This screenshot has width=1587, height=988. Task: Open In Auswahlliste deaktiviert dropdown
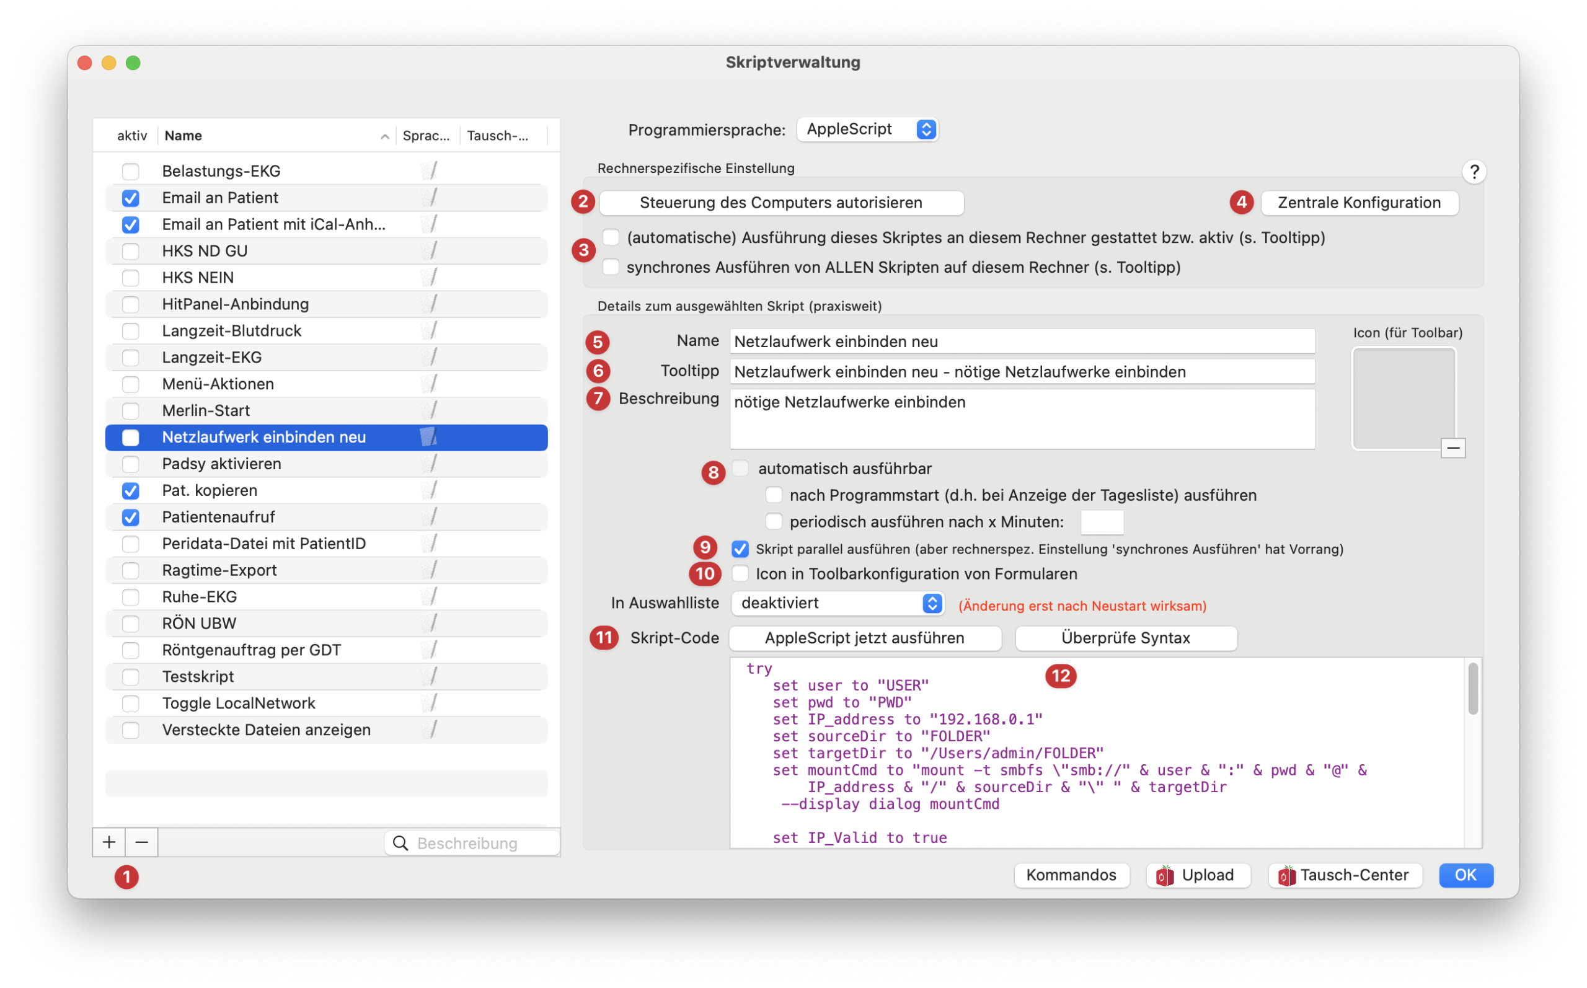click(838, 602)
